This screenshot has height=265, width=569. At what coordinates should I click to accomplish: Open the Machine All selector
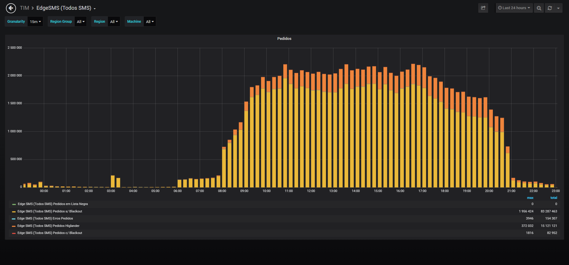pos(150,22)
